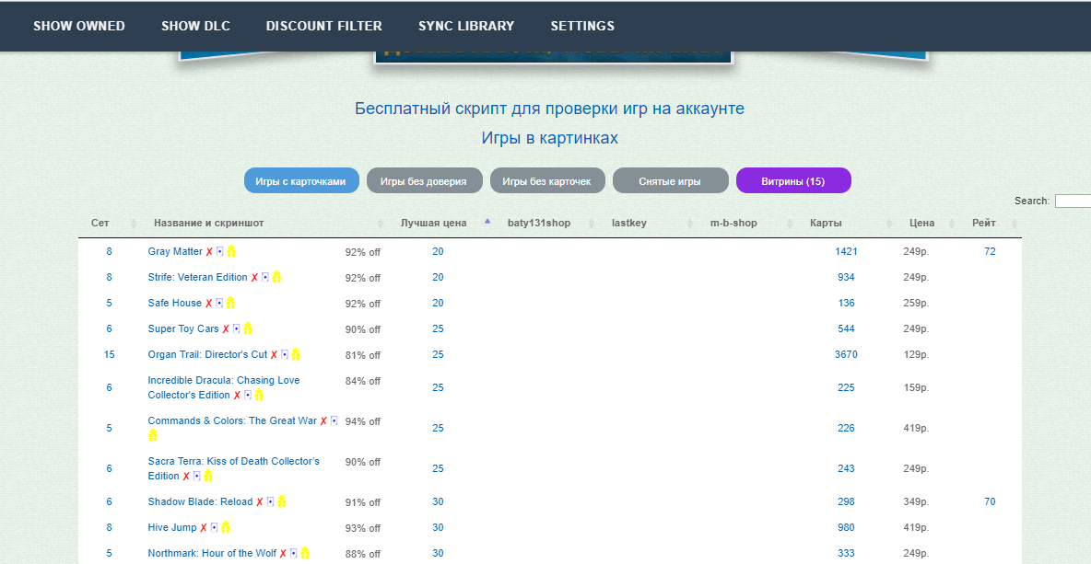
Task: Click the card icon next to Gray Matter
Action: coord(220,251)
